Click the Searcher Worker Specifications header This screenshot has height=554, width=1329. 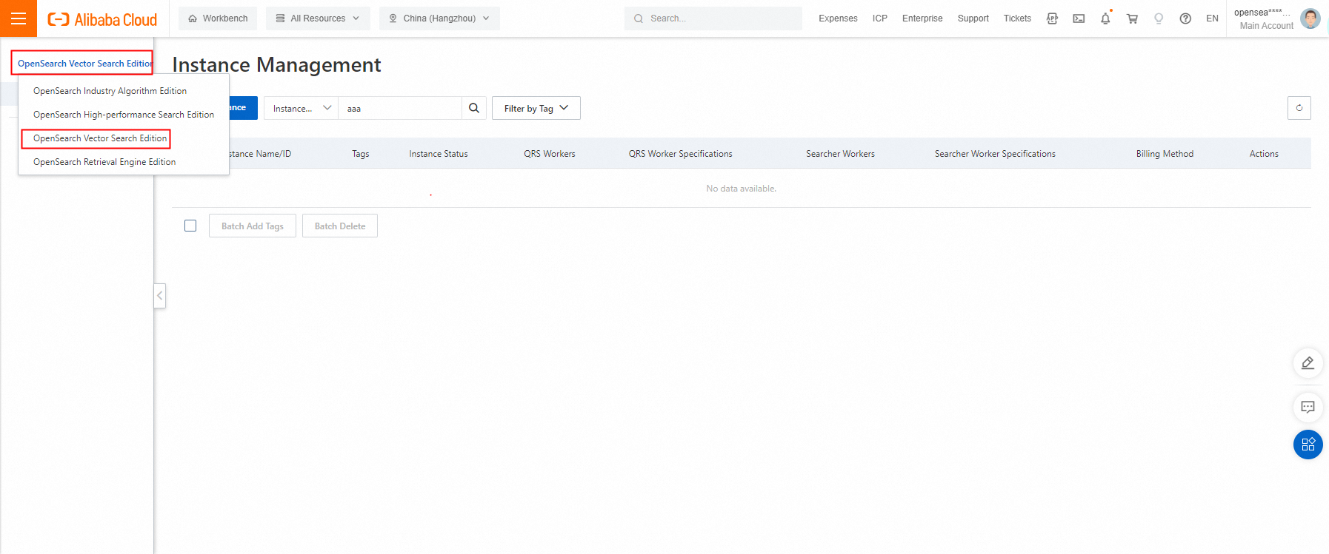point(995,154)
